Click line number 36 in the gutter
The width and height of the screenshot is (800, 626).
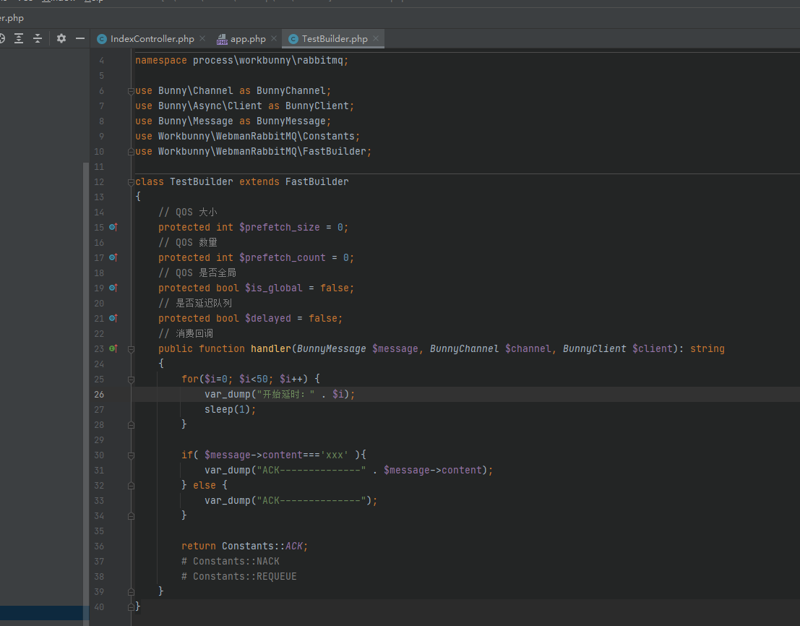[x=99, y=546]
